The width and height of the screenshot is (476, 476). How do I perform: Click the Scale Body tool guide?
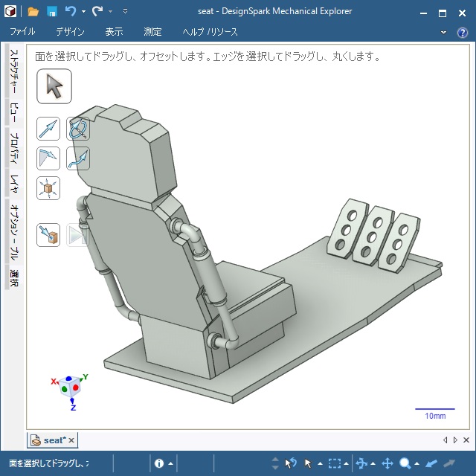click(48, 187)
